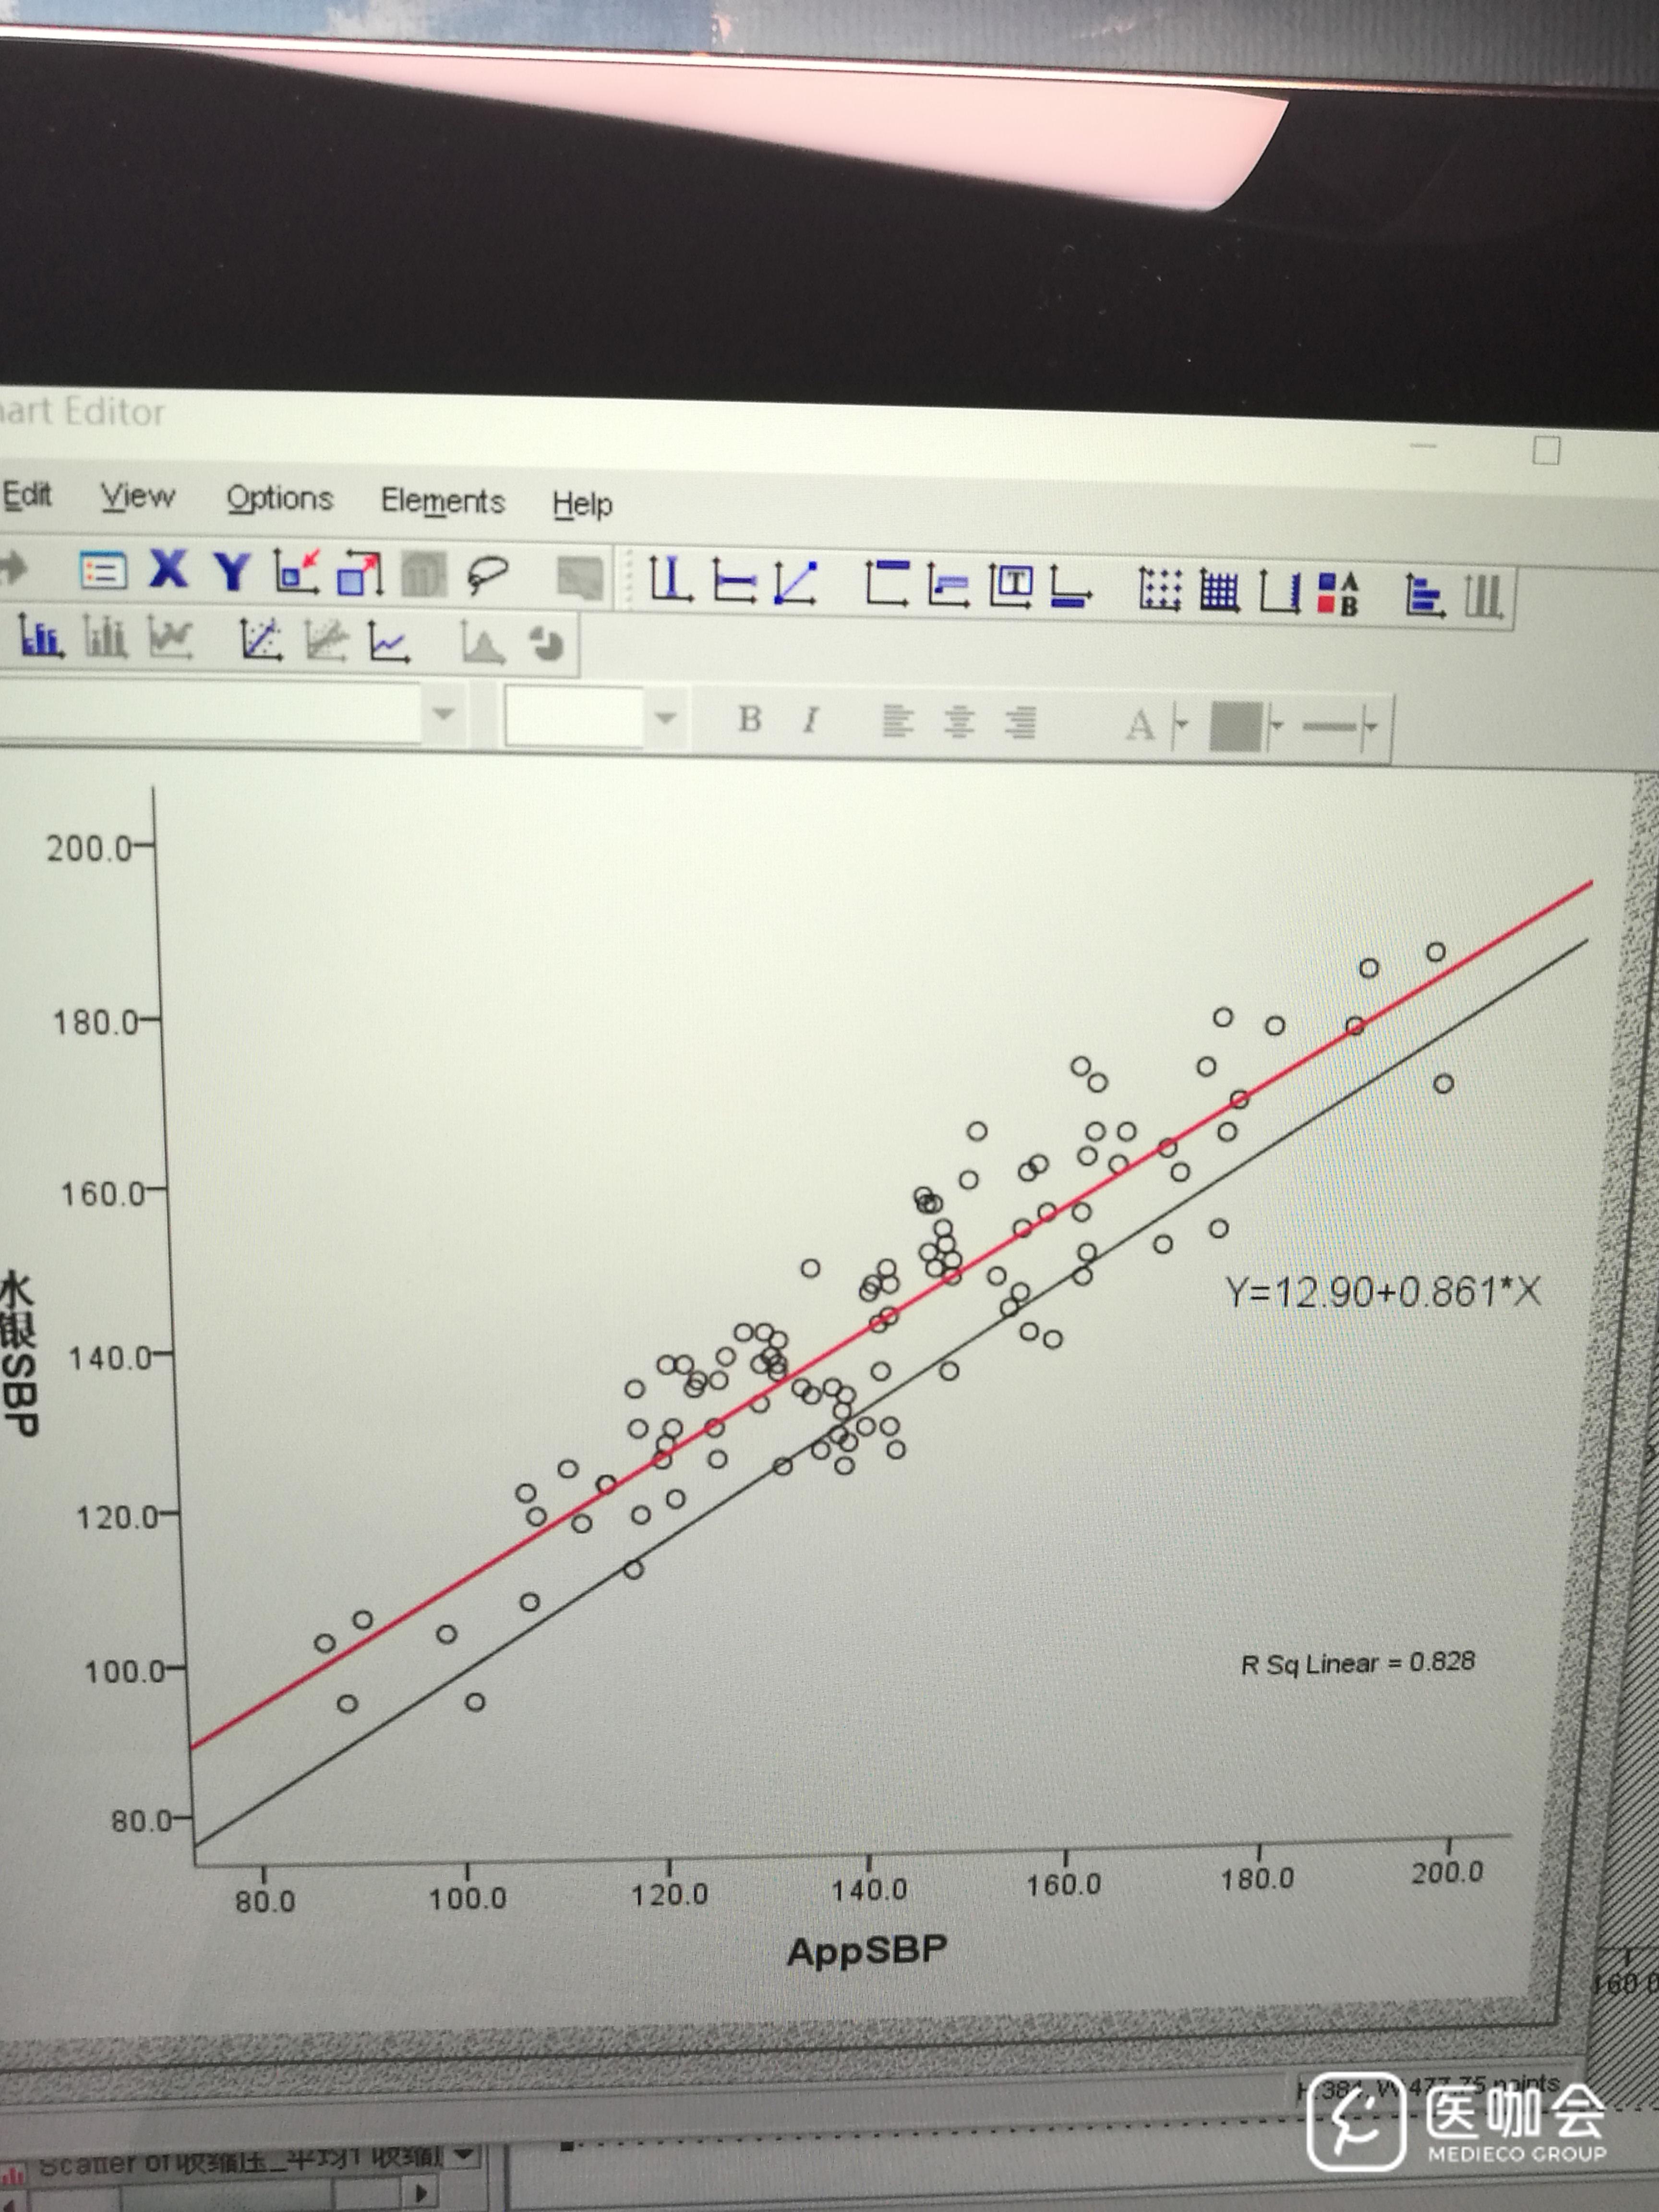Viewport: 1659px width, 2212px height.
Task: Select the Y axis icon
Action: pyautogui.click(x=232, y=572)
